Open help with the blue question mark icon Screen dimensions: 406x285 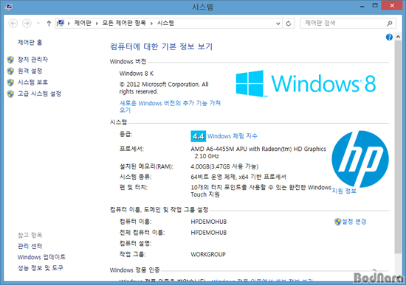[389, 38]
